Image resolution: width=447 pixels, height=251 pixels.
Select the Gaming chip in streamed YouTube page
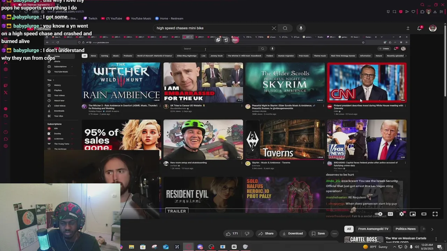pos(104,56)
